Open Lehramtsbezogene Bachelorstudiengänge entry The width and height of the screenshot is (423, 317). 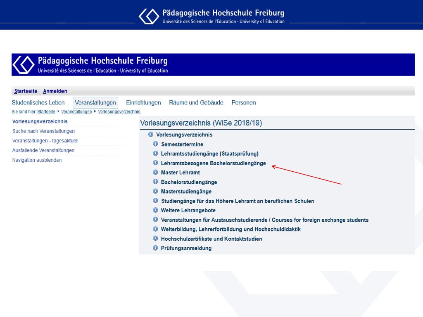pos(214,163)
